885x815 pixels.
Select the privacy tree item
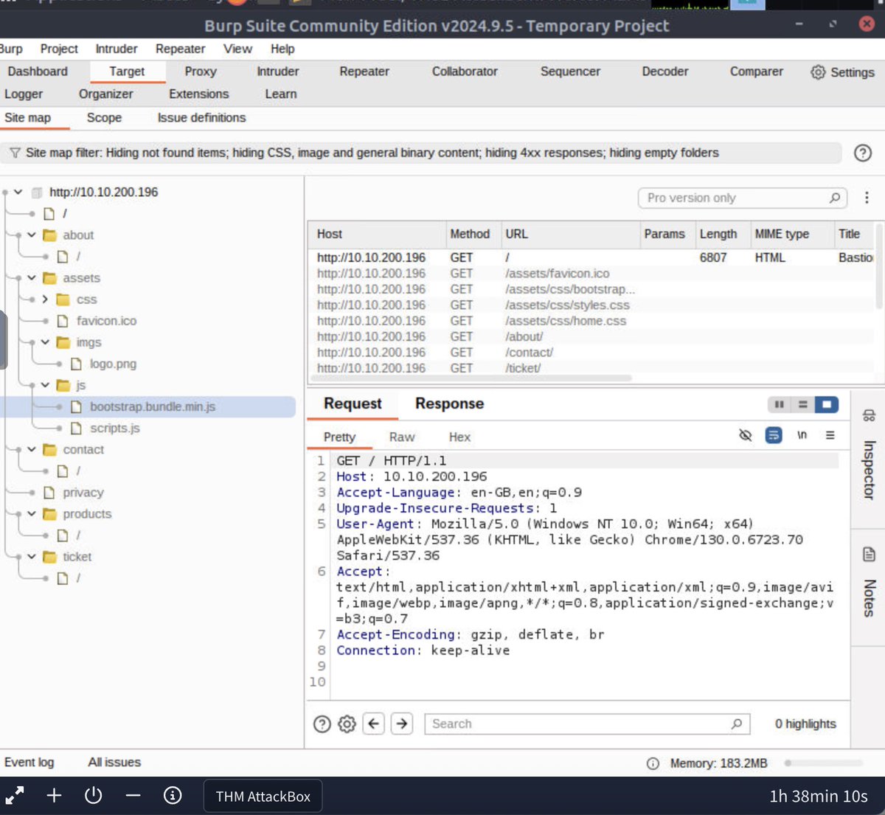coord(83,492)
